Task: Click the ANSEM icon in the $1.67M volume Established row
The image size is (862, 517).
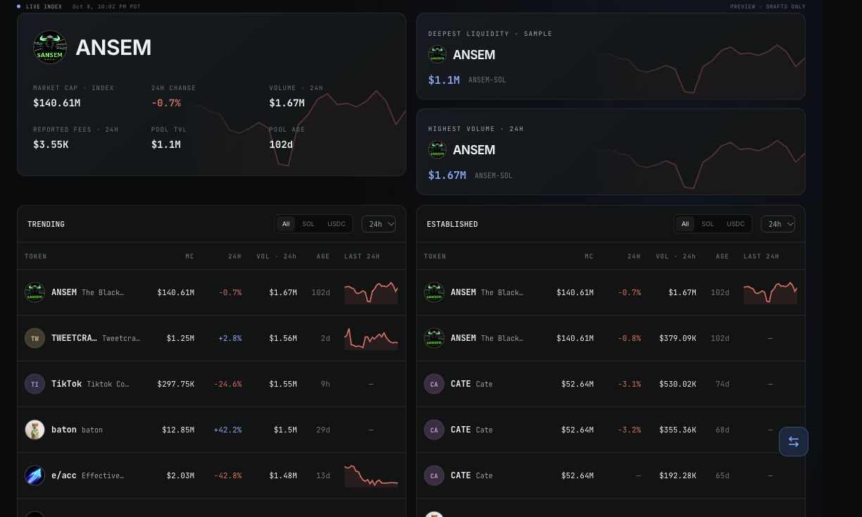Action: pos(434,292)
